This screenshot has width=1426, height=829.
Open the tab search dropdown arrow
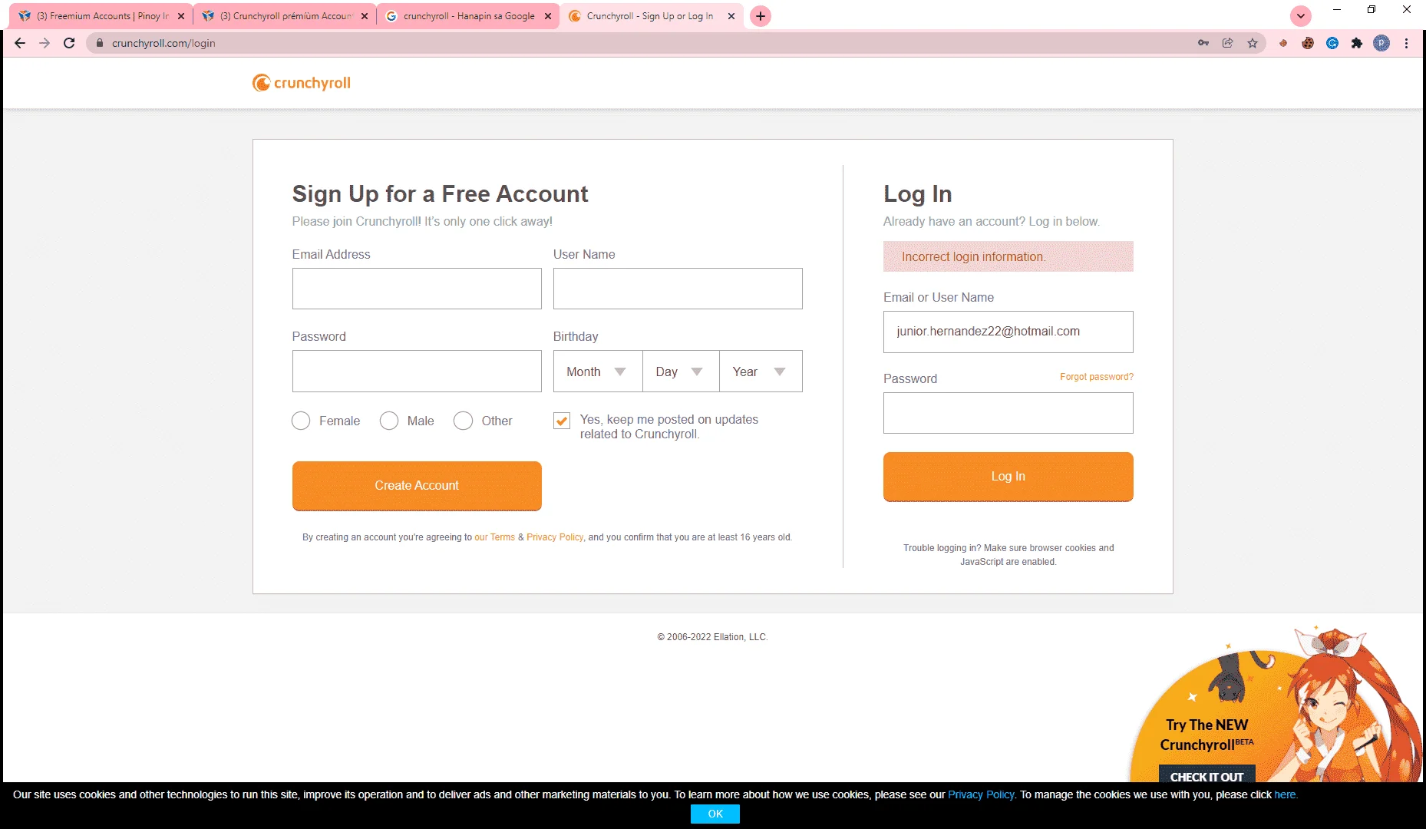click(x=1301, y=16)
